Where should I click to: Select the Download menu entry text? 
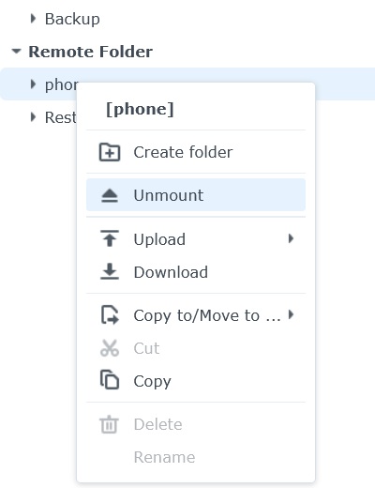(x=171, y=272)
